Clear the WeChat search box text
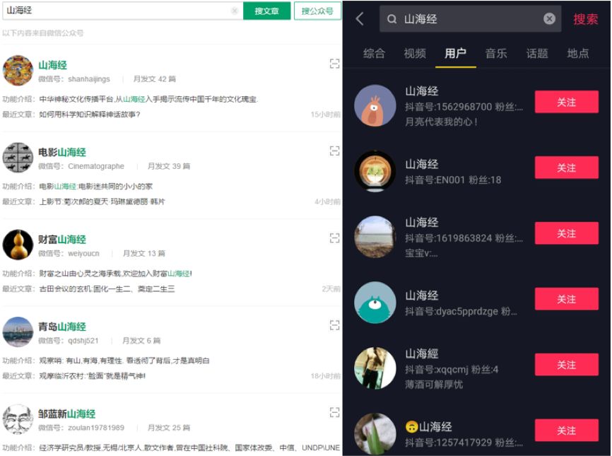 (235, 11)
